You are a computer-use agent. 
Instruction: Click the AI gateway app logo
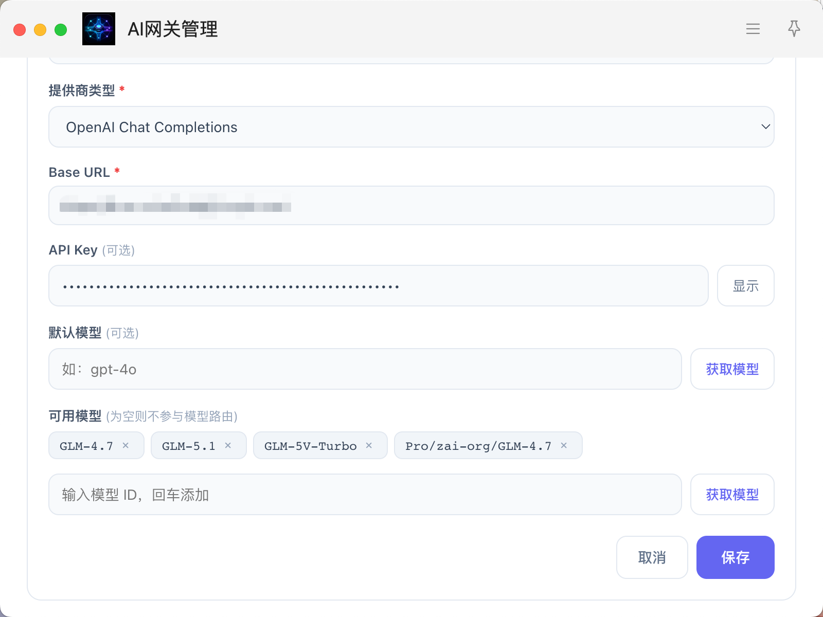99,29
